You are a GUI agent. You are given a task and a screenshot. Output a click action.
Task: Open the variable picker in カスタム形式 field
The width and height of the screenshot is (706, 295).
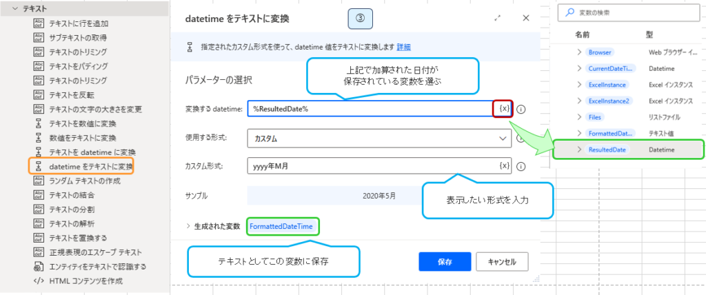point(504,165)
